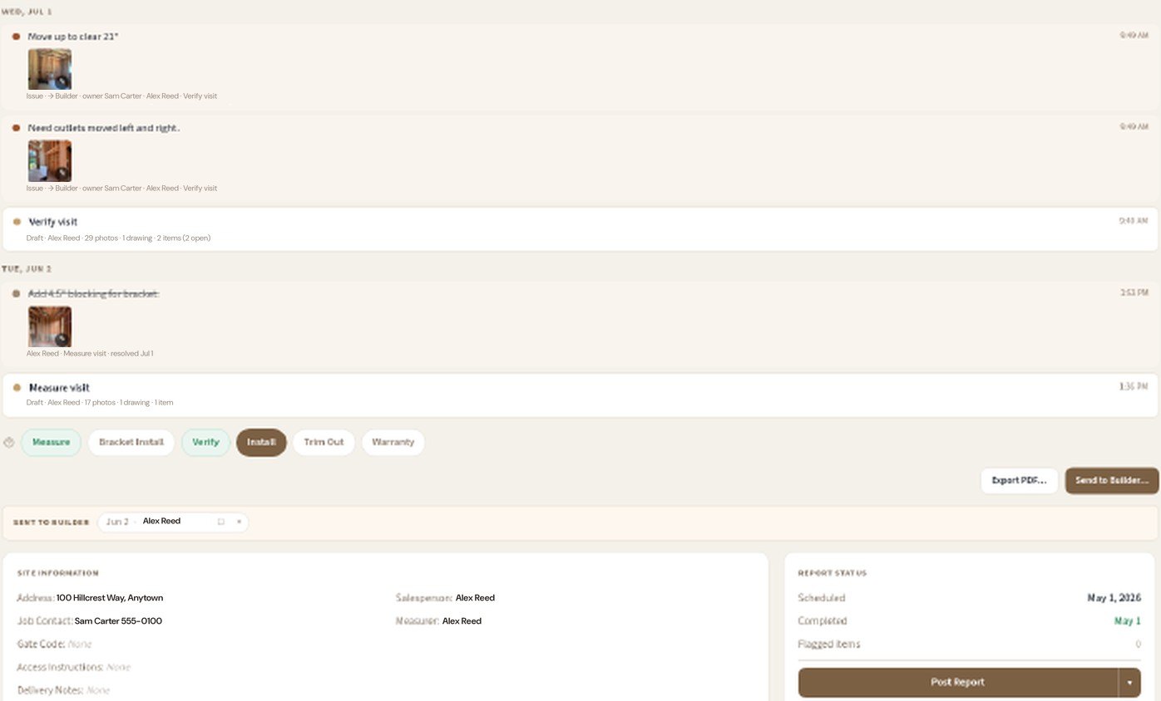Open the 'Need outlets moved' photo thumbnail
Image resolution: width=1161 pixels, height=701 pixels.
[50, 160]
